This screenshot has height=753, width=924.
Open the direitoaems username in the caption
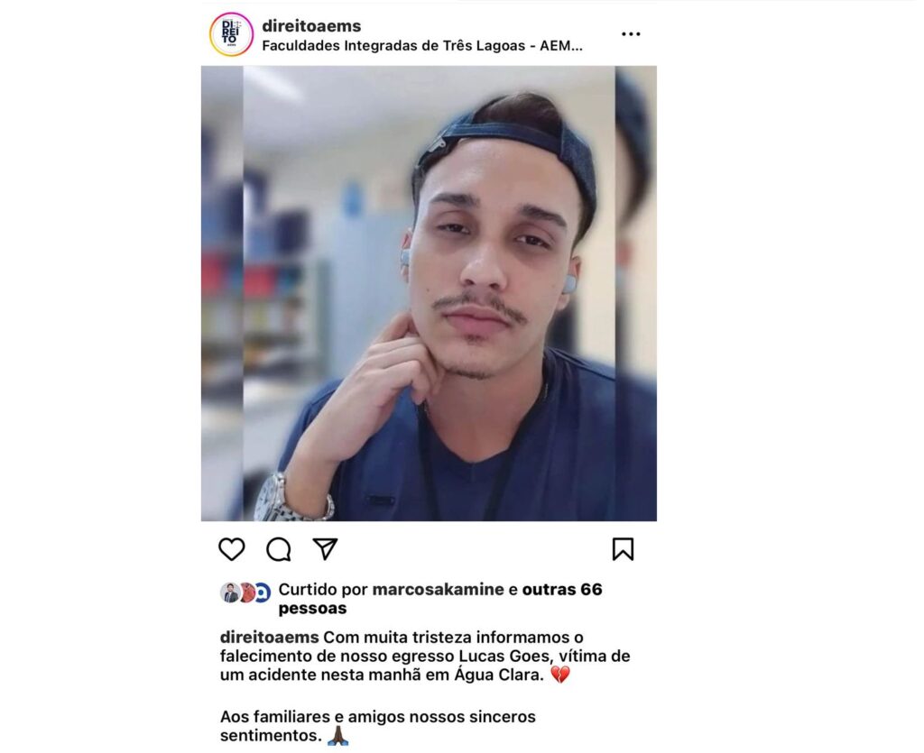tap(269, 637)
